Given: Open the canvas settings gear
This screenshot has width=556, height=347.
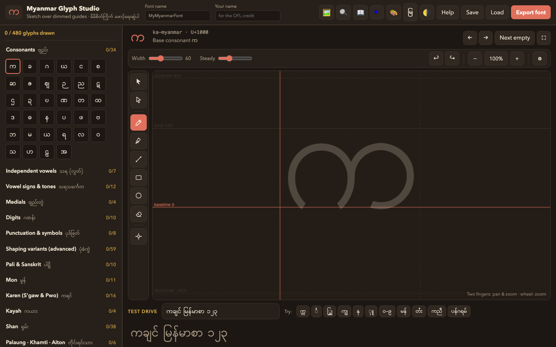Looking at the screenshot, I should (x=540, y=58).
